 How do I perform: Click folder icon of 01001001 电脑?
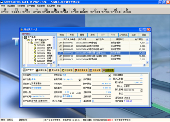click(35, 45)
